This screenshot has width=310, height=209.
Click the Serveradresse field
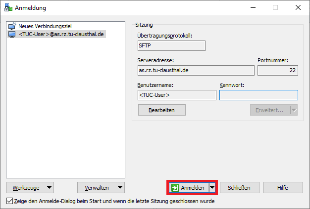(x=196, y=70)
